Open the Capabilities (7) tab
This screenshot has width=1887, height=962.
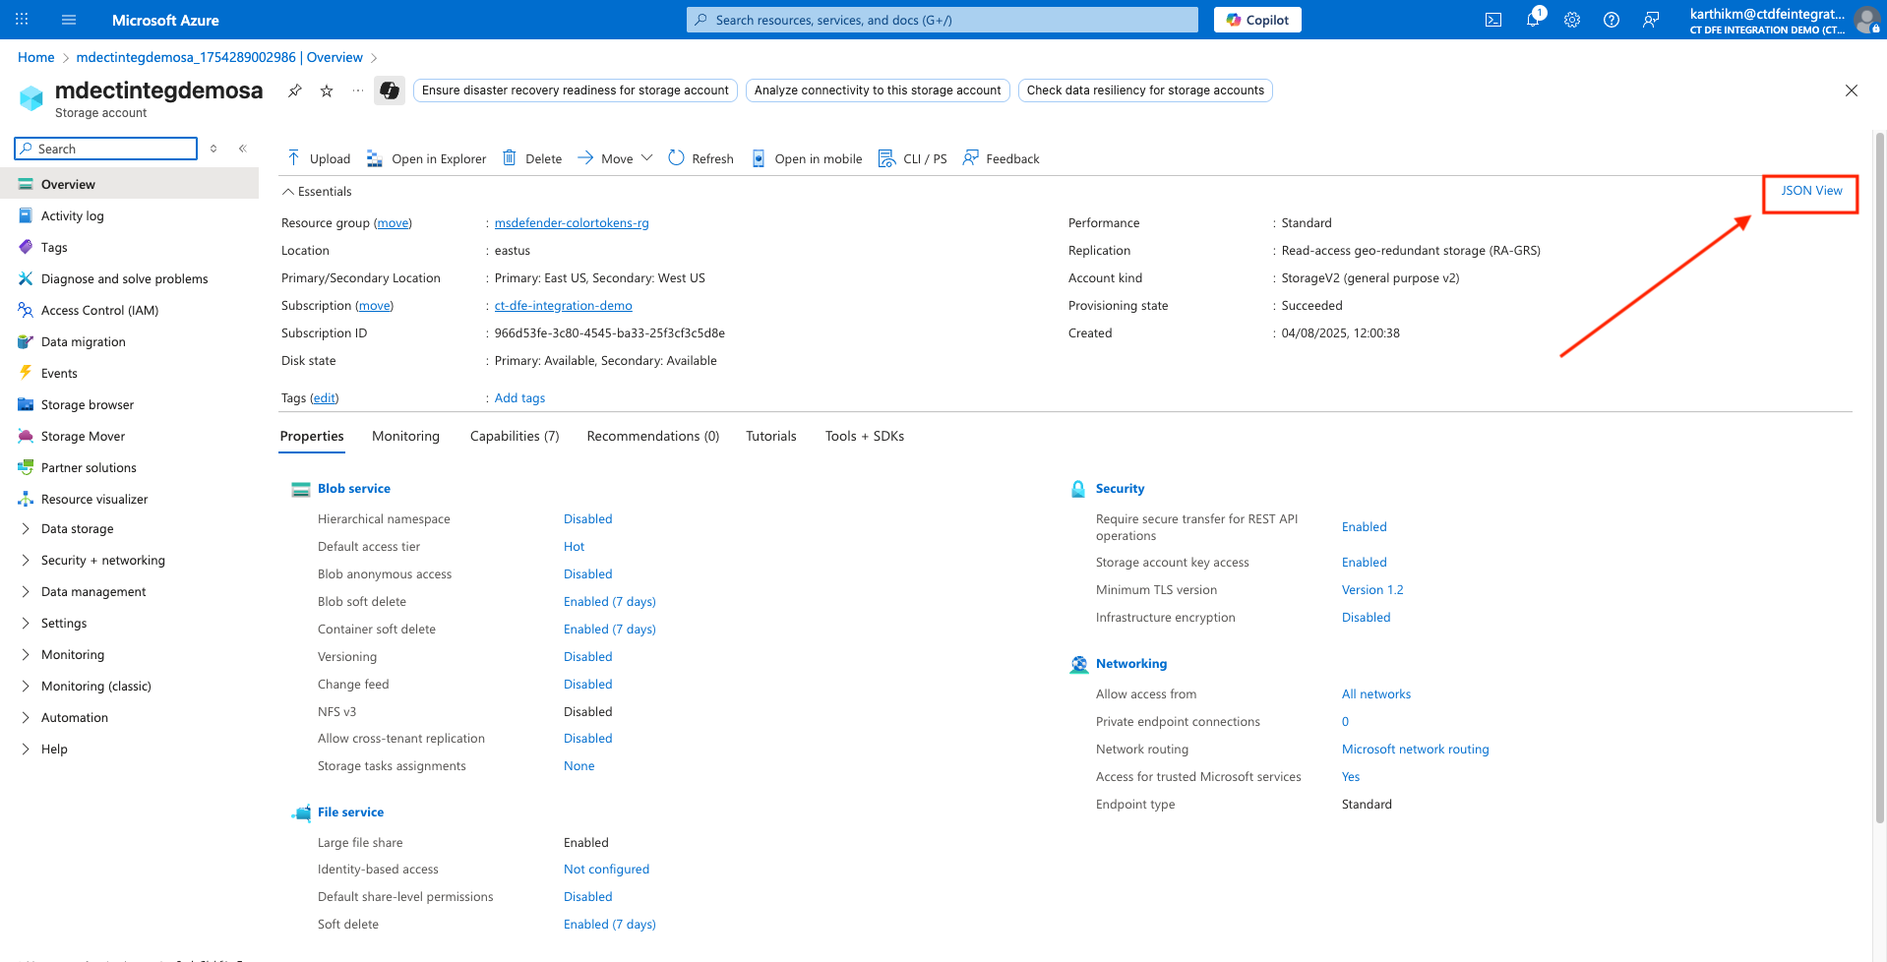(514, 436)
